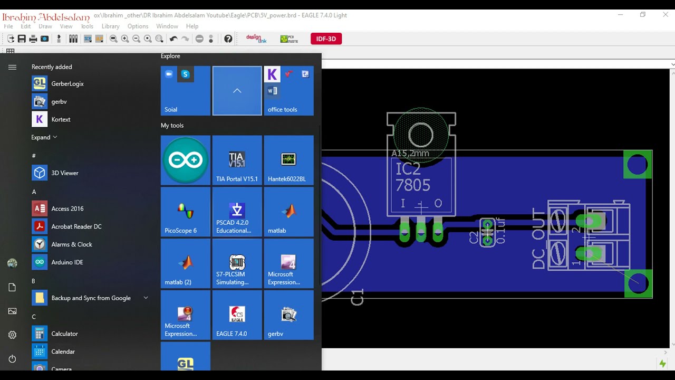Launch gerbv from the Recently added list

click(x=90, y=101)
